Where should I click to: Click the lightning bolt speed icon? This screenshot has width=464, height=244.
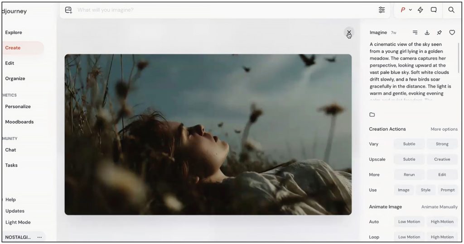pyautogui.click(x=420, y=10)
